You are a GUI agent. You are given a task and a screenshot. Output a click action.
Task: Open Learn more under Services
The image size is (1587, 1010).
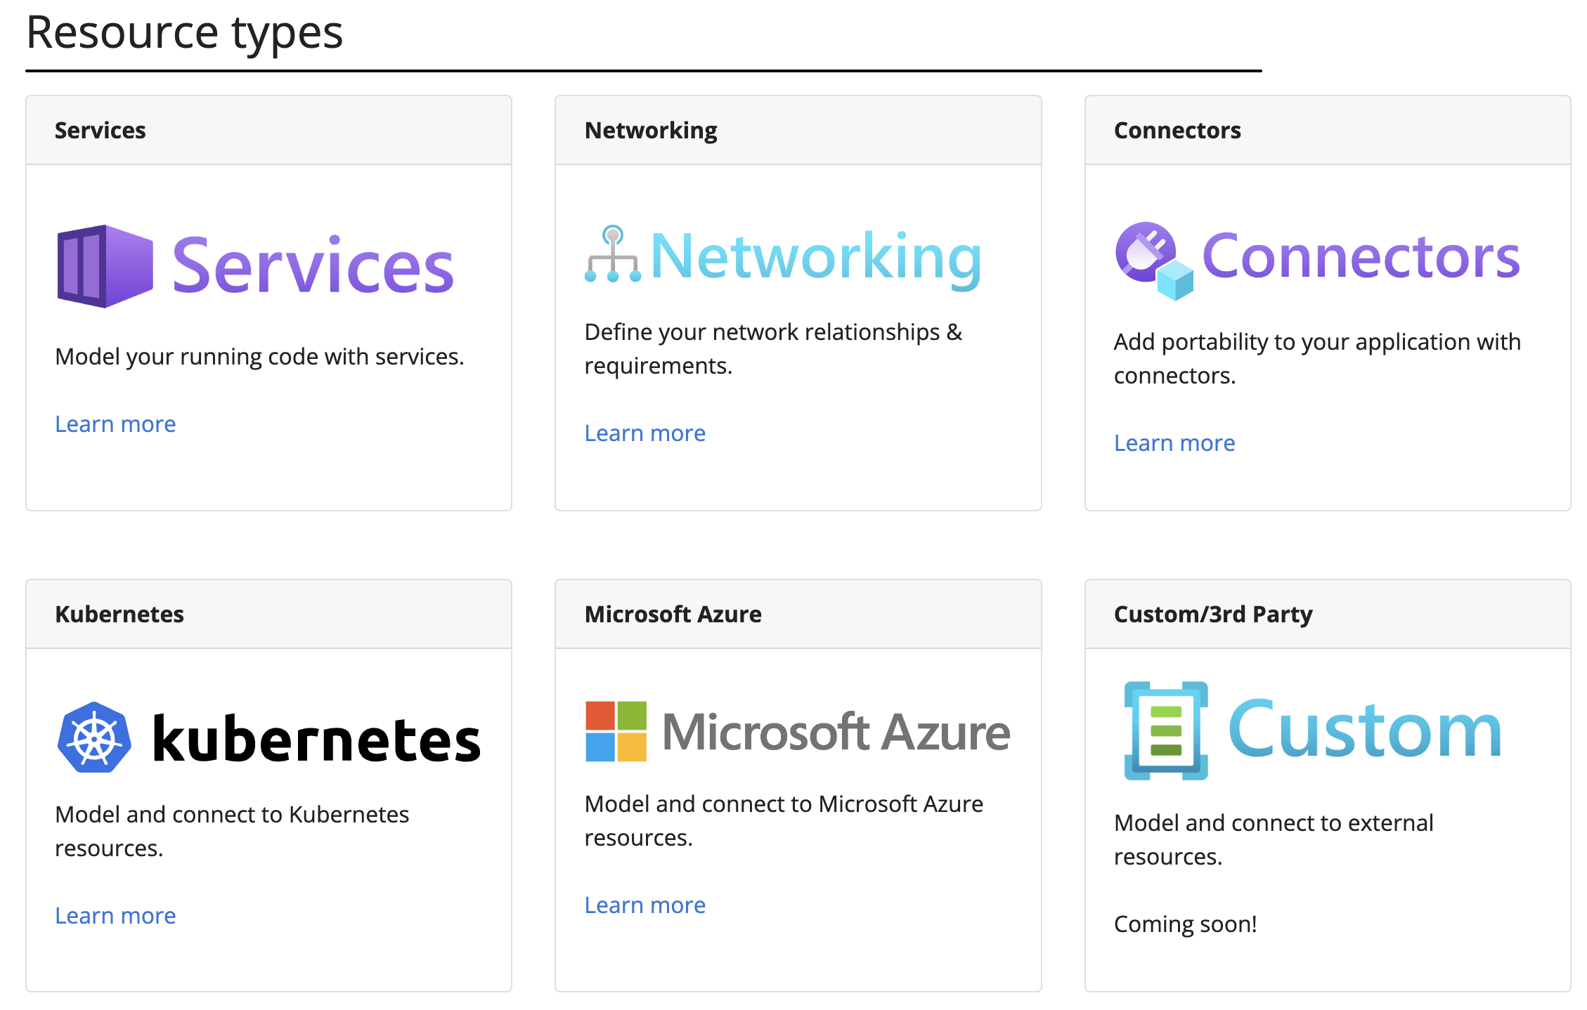pyautogui.click(x=115, y=424)
